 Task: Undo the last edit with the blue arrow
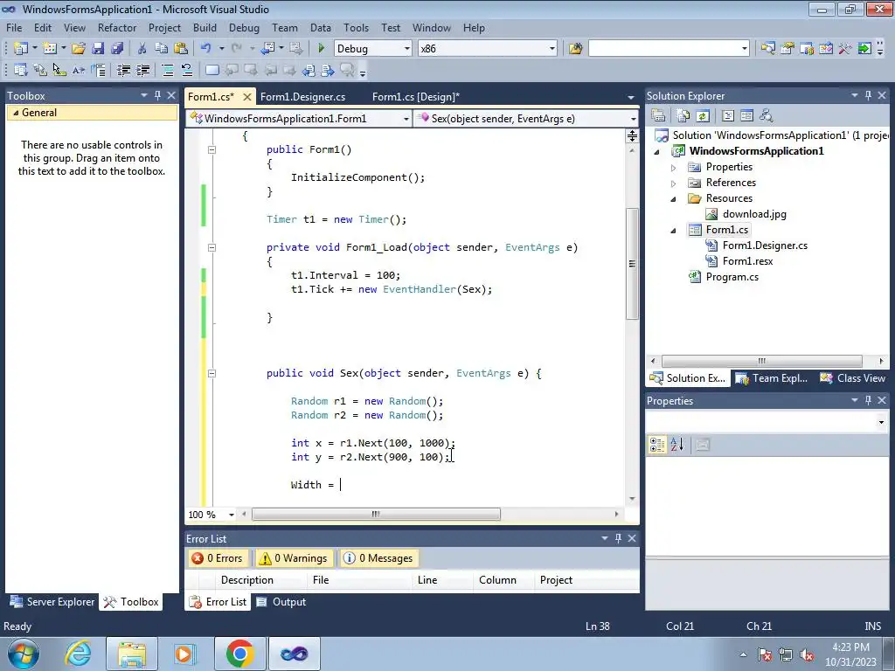[205, 49]
